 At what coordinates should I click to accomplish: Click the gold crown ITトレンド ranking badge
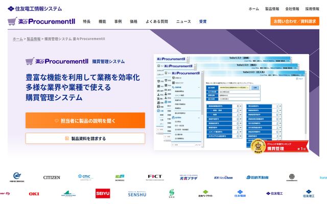pos(258,146)
